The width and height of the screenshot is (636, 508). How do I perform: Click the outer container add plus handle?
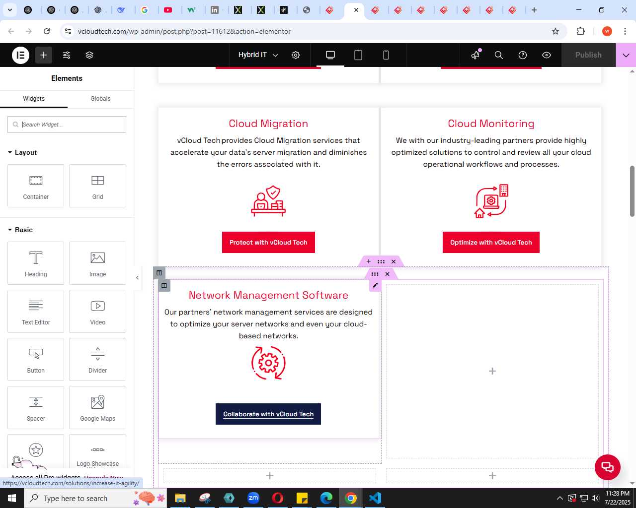369,261
